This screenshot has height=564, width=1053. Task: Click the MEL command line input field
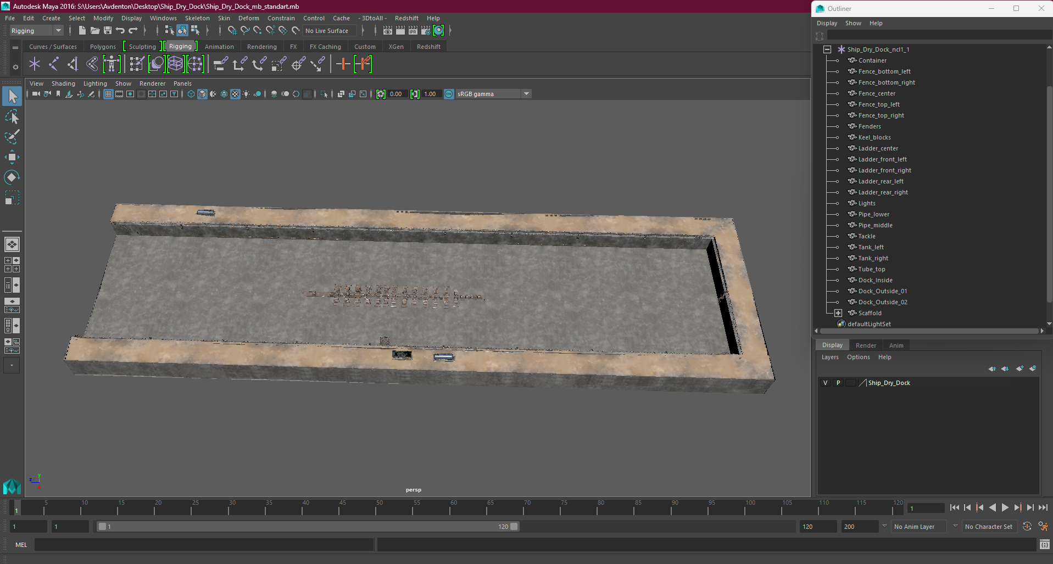tap(204, 545)
